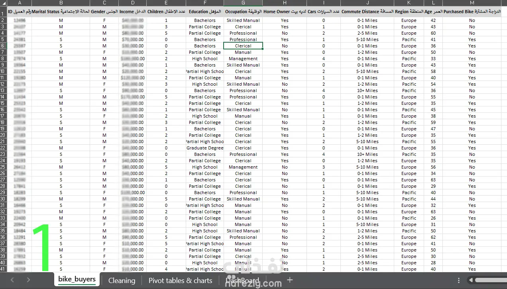Image resolution: width=507 pixels, height=289 pixels.
Task: Open the three-dot options beside scrollbar
Action: coord(459,280)
